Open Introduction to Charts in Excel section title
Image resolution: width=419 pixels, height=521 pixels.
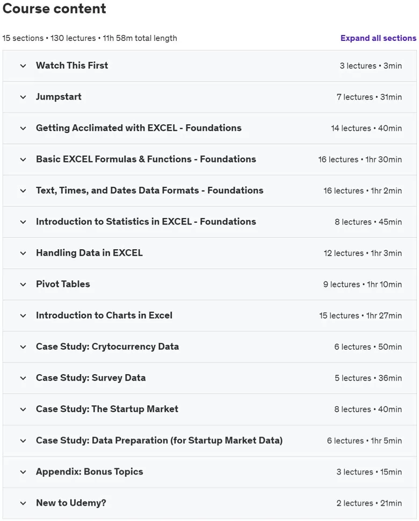(x=104, y=315)
